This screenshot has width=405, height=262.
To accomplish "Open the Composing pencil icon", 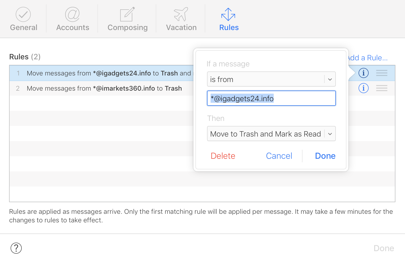I will pyautogui.click(x=127, y=14).
